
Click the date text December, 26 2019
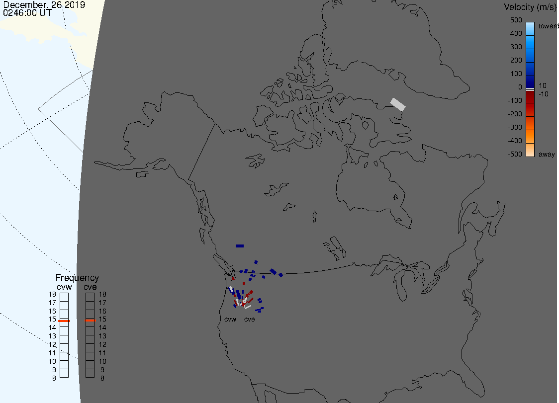44,4
